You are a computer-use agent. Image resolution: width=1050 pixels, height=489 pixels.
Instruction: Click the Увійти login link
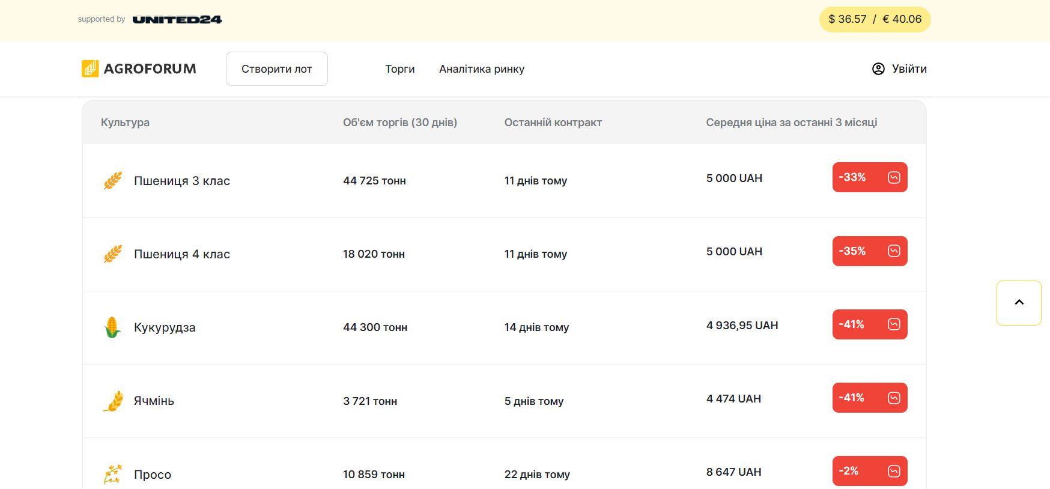tap(909, 68)
